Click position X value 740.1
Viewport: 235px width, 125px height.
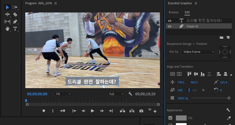(x=181, y=82)
